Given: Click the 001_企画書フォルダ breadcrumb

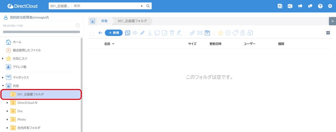Looking at the screenshot, I should (x=132, y=21).
